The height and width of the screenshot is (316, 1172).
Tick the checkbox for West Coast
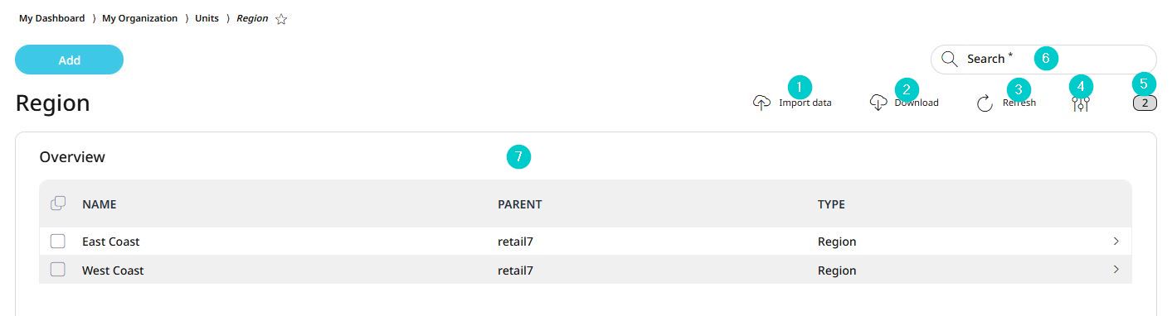tap(58, 270)
